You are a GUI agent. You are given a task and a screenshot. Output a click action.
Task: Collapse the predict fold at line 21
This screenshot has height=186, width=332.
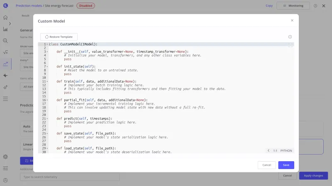tap(47, 119)
